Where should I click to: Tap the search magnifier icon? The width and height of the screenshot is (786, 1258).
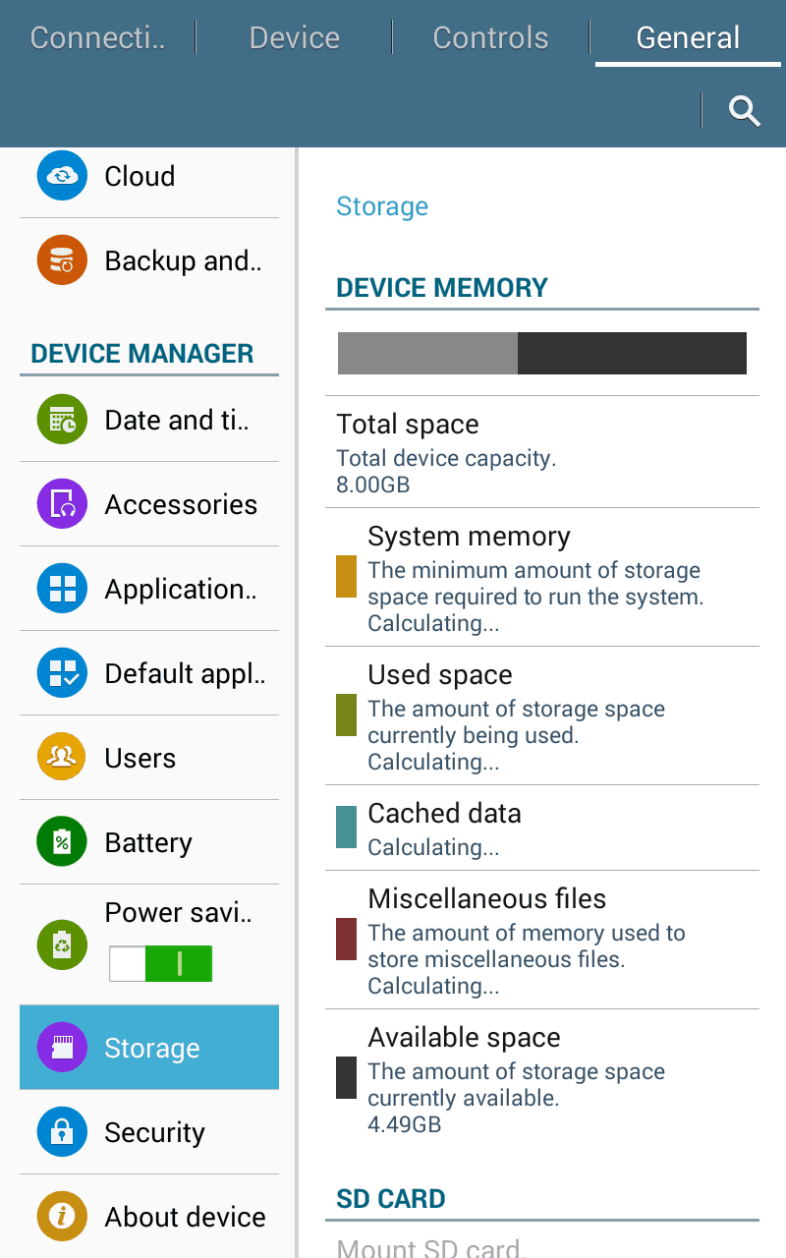click(x=745, y=111)
